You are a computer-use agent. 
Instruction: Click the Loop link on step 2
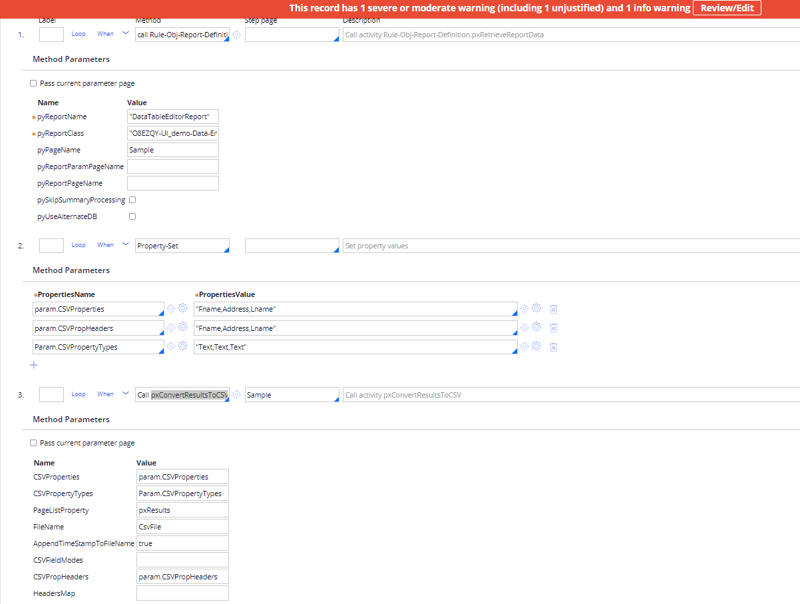tap(79, 245)
